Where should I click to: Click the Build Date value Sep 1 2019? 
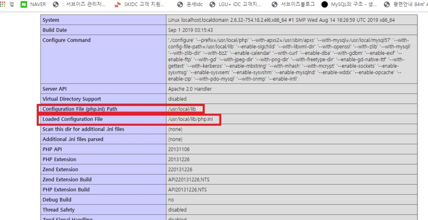[x=190, y=30]
